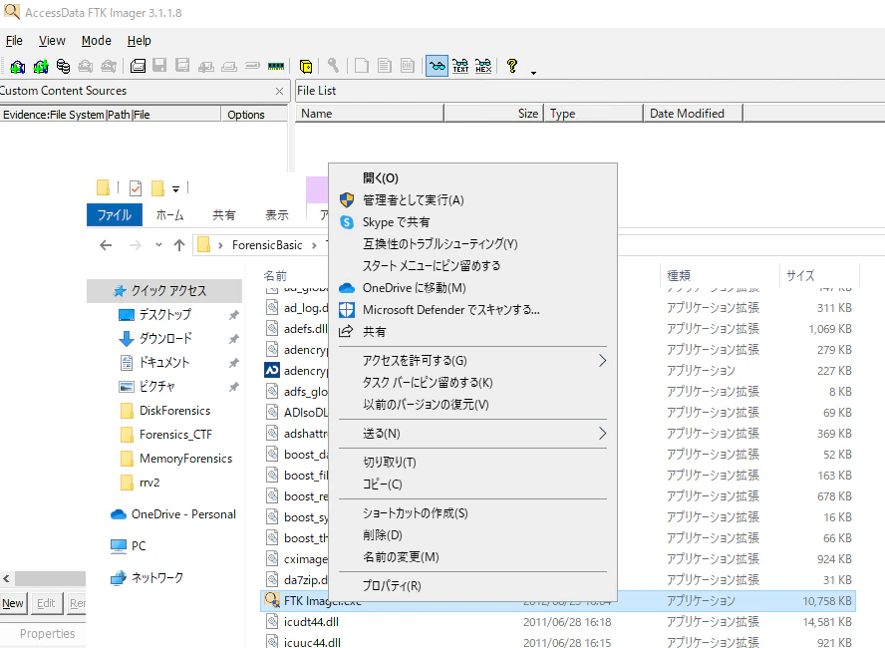Open the ファイル tab in Explorer

pyautogui.click(x=114, y=215)
